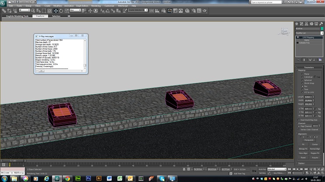Activate the Select Object tool
The height and width of the screenshot is (182, 325).
tap(33, 10)
